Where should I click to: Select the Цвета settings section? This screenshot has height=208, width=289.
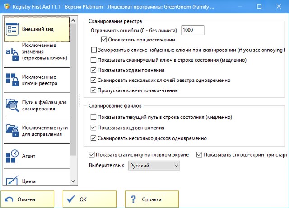point(29,181)
